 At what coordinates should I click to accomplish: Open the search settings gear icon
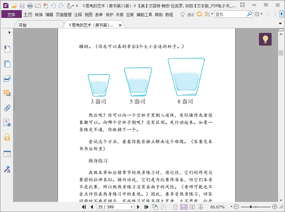(257, 14)
